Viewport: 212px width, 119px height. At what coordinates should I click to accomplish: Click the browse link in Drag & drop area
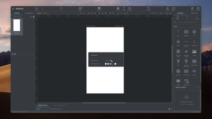(x=191, y=104)
